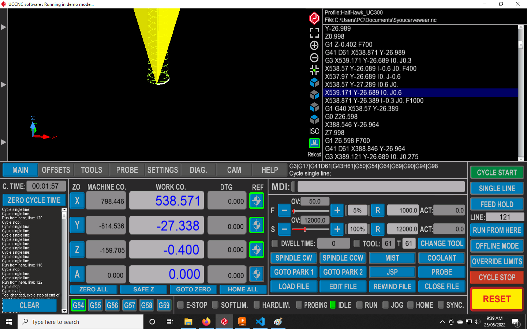Open the TOOLS tab

pos(91,170)
